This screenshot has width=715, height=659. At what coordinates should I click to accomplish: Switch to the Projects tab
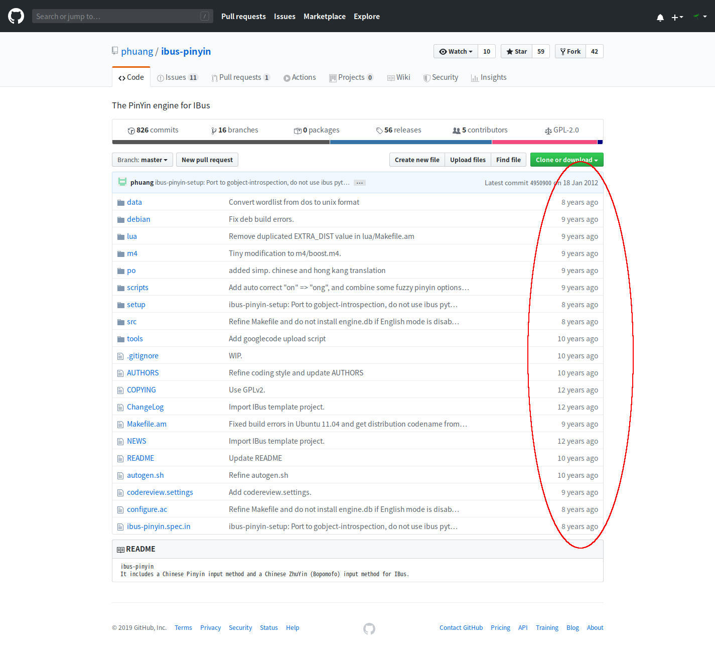pos(351,77)
